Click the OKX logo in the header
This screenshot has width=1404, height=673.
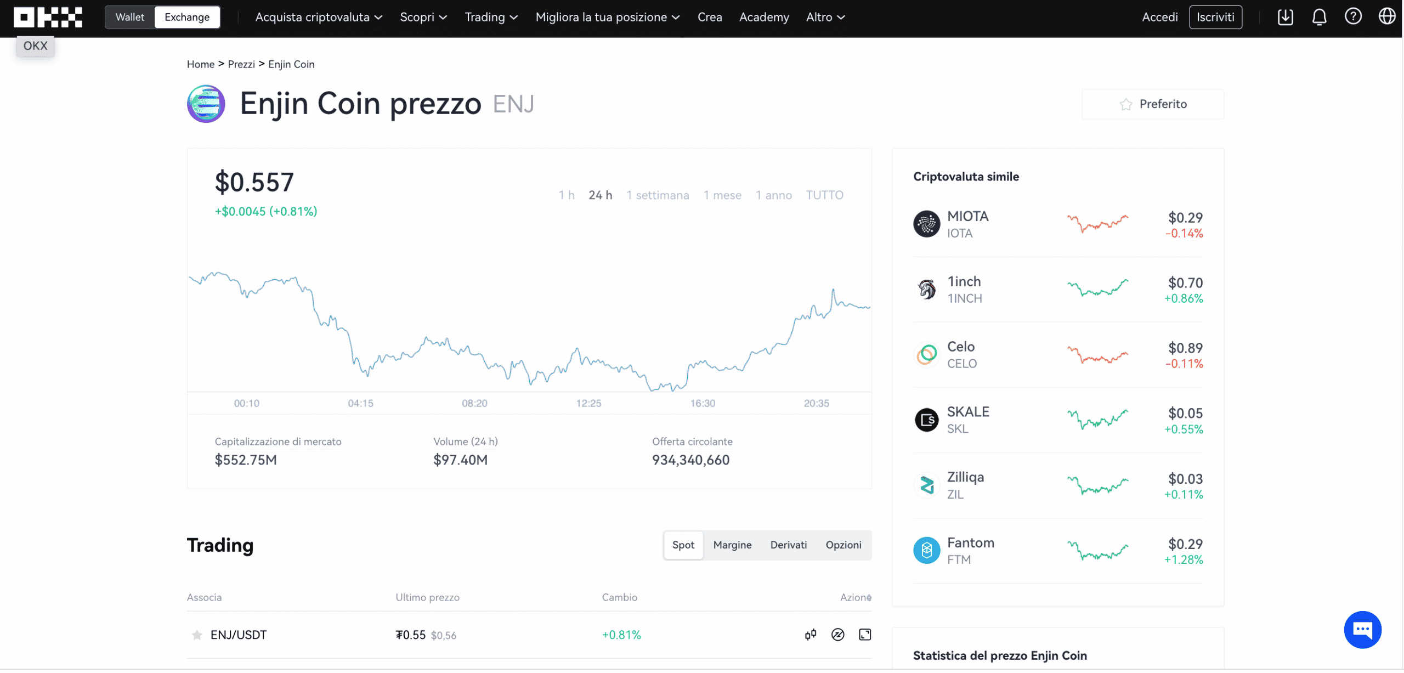click(x=48, y=17)
